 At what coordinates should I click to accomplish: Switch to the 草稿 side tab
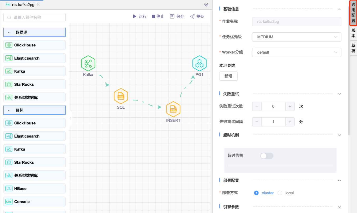(x=353, y=48)
